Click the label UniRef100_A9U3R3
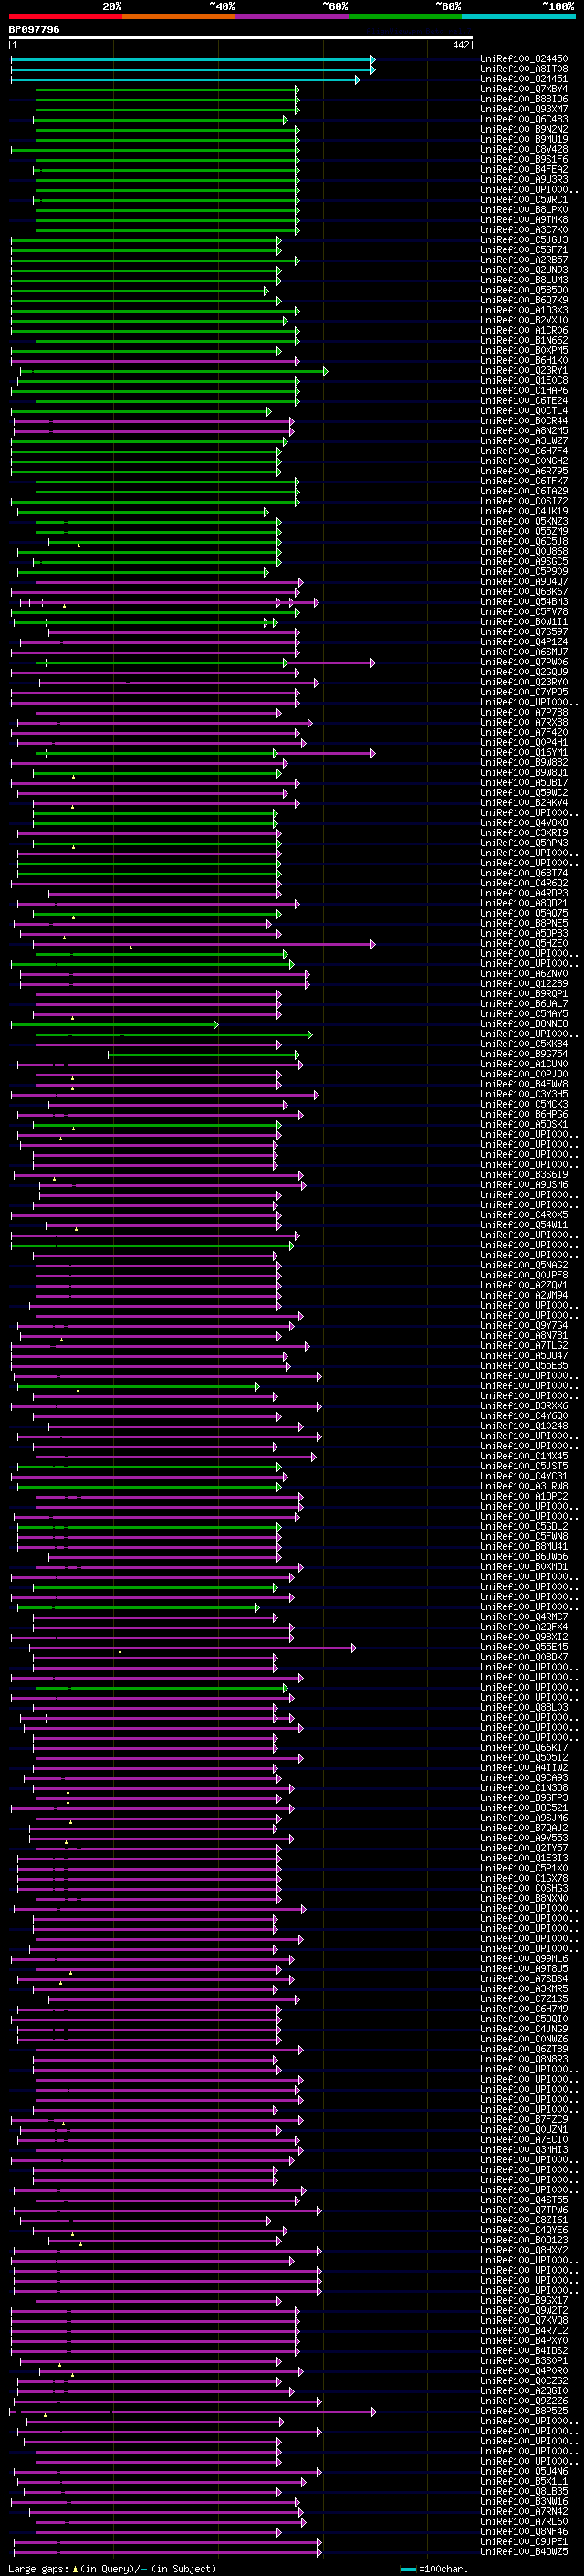Image resolution: width=584 pixels, height=2576 pixels. coord(524,179)
